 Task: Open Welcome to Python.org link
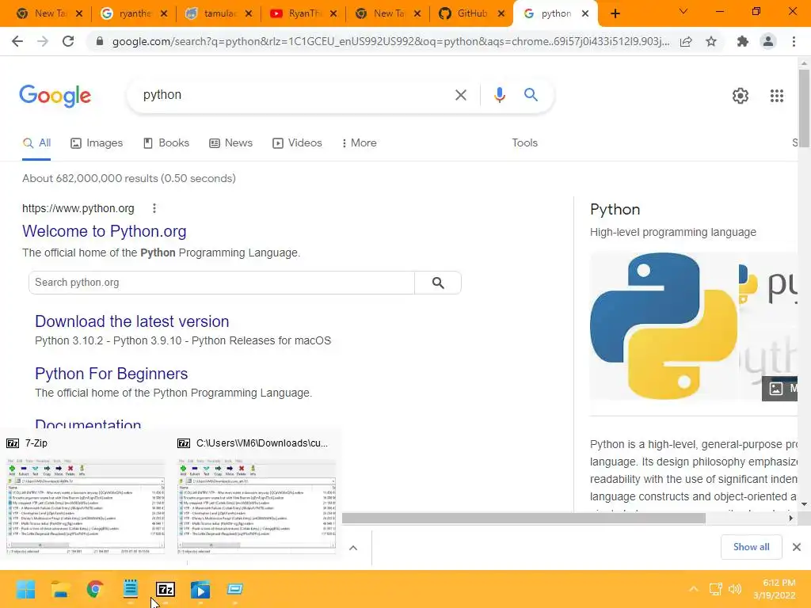click(104, 231)
